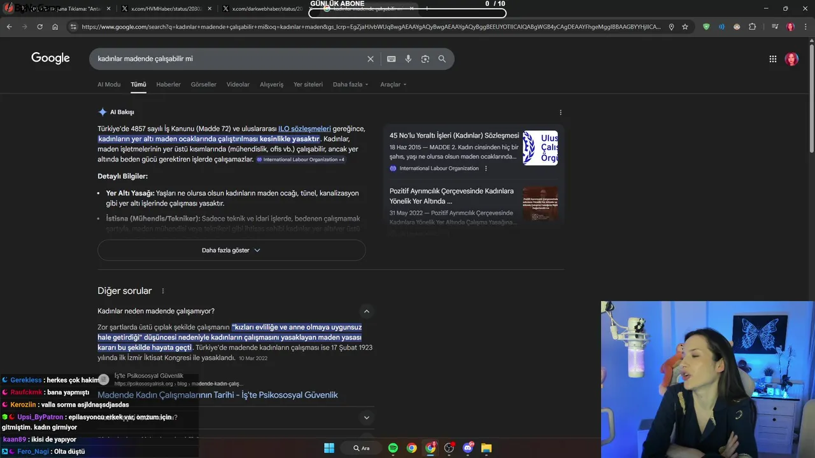Search by image with Google Lens icon
Screen dimensions: 815x458
[425, 59]
